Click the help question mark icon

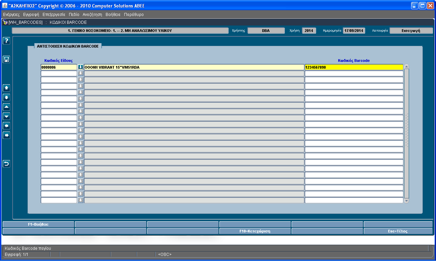(x=6, y=41)
